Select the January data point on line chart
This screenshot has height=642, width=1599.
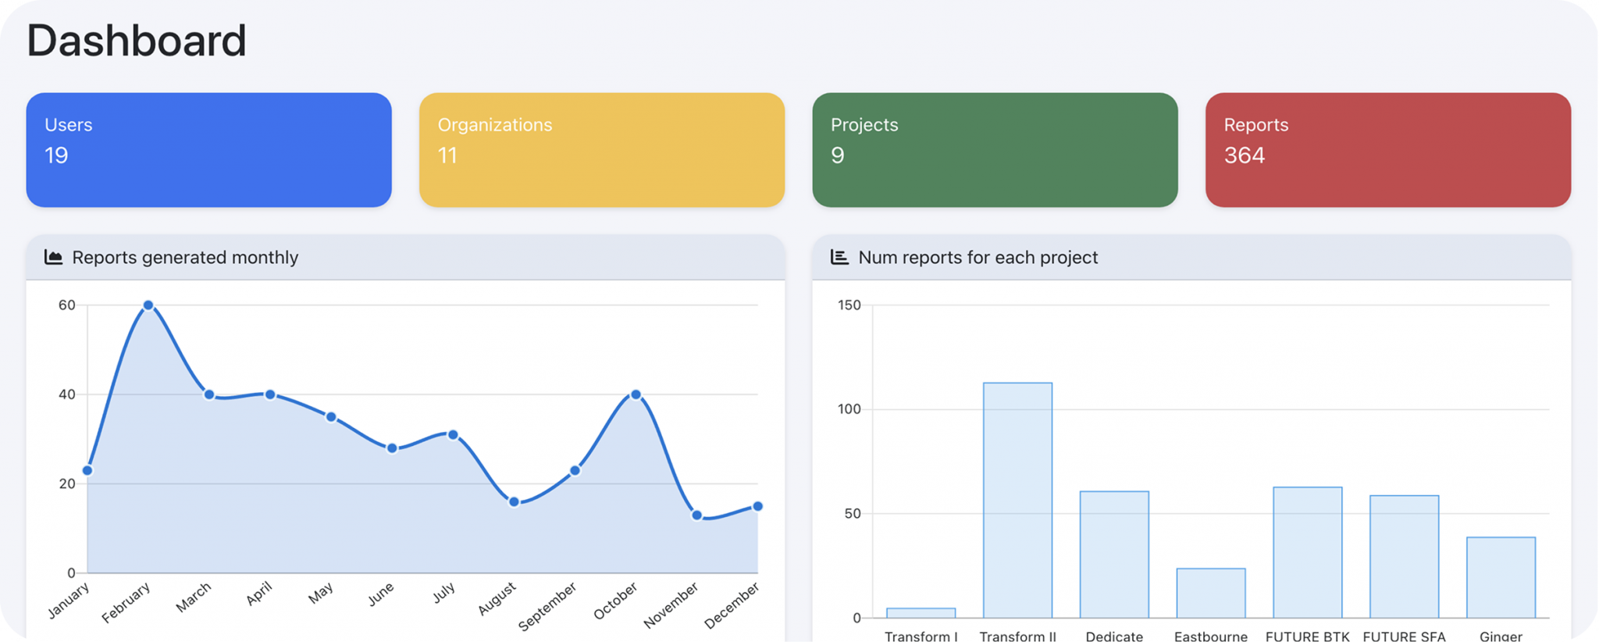click(x=87, y=470)
